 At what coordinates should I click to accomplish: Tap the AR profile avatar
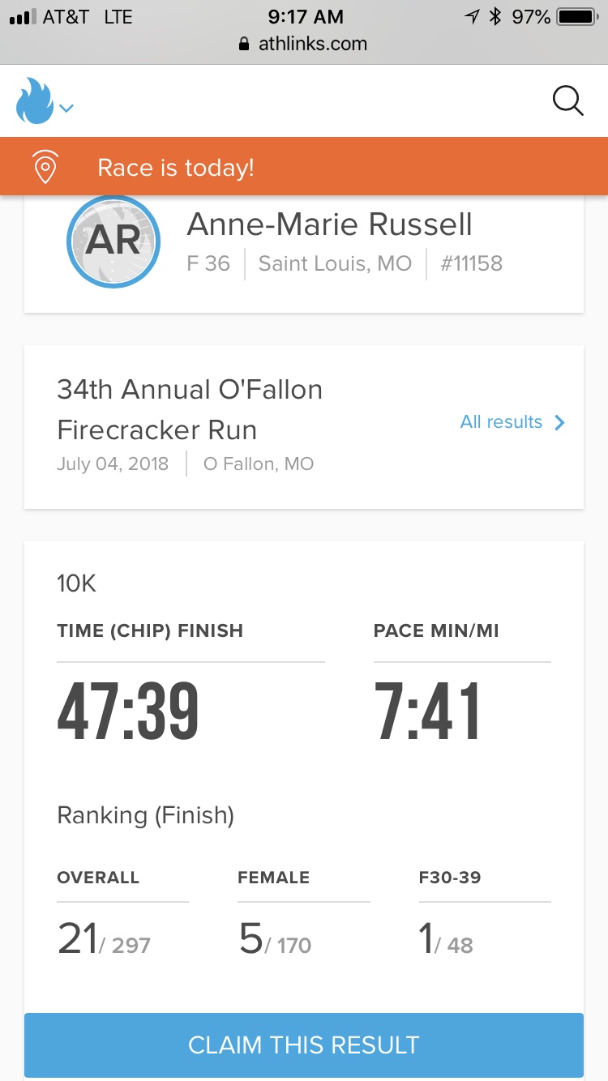point(113,241)
